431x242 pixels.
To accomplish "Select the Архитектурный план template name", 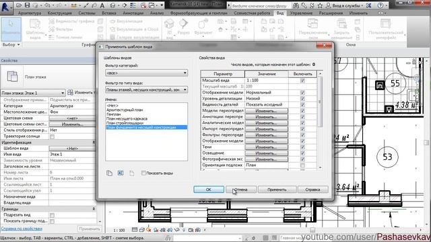I will pyautogui.click(x=125, y=110).
